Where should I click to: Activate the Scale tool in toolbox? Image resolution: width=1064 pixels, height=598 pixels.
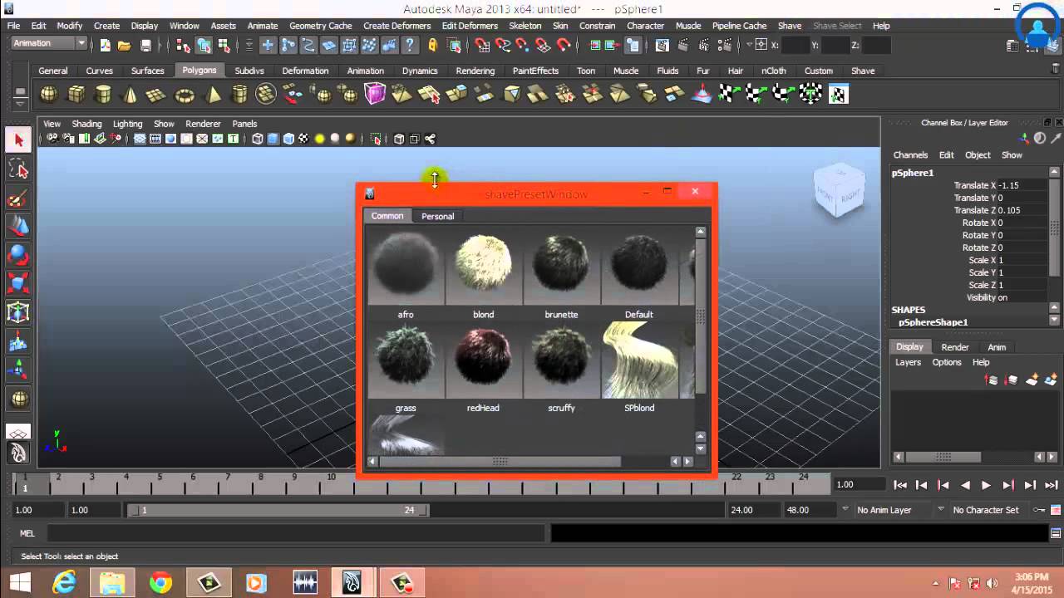pos(18,283)
